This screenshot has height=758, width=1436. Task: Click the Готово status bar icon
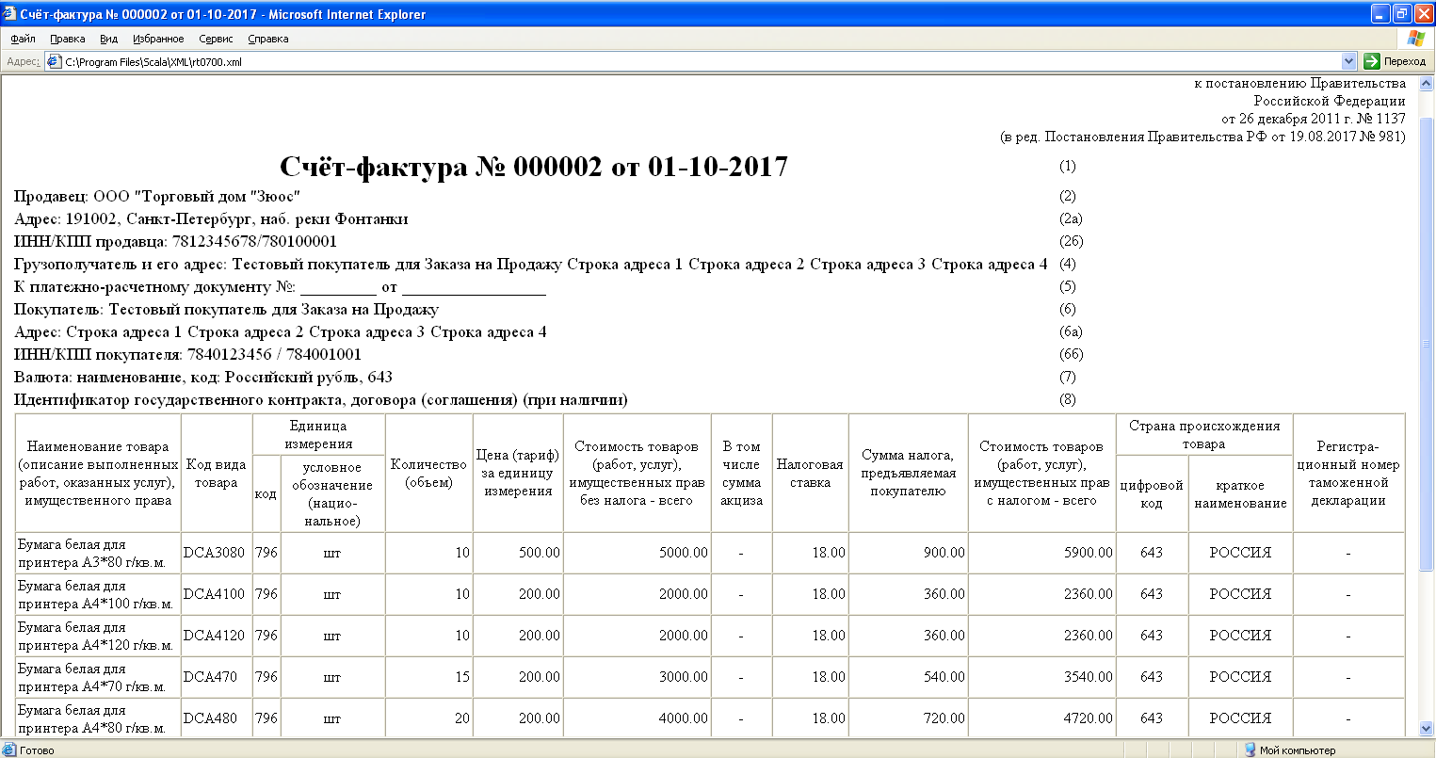coord(9,750)
